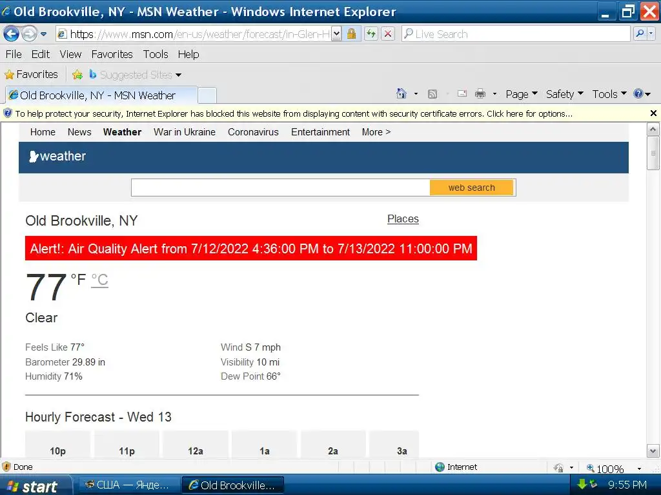Go forward with the Forward arrow button
Image resolution: width=661 pixels, height=495 pixels.
pos(29,34)
